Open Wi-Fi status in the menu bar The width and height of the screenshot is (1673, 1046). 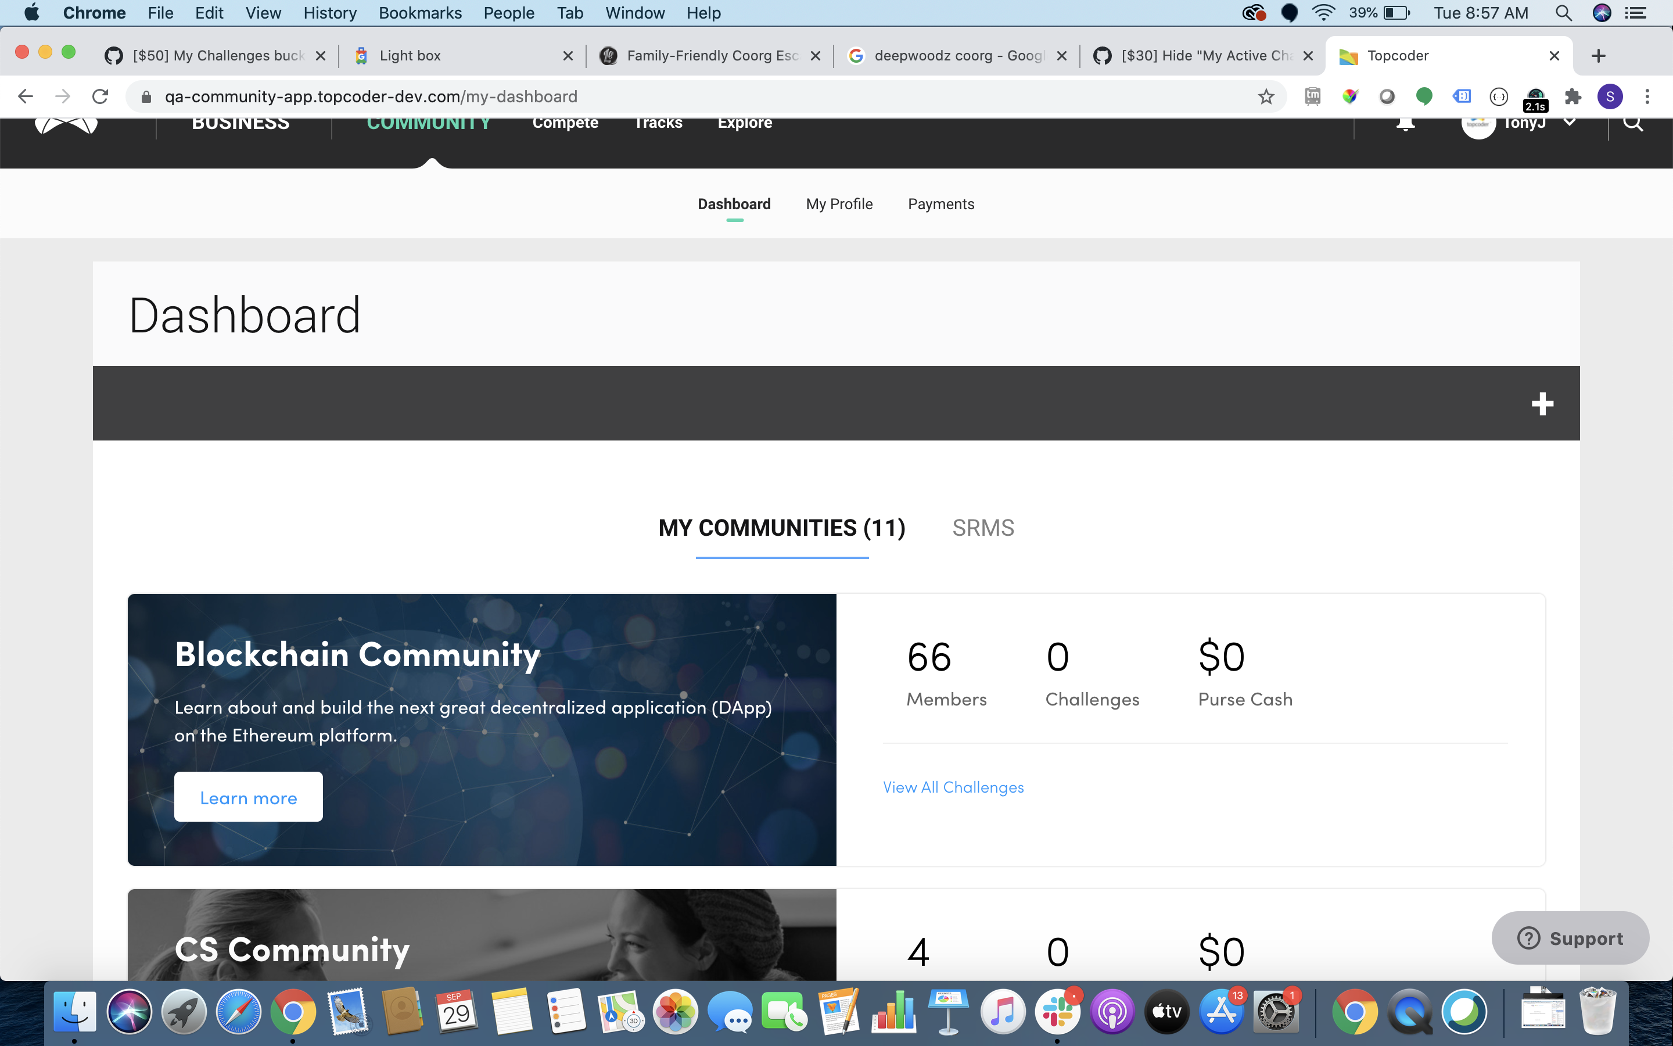tap(1323, 12)
